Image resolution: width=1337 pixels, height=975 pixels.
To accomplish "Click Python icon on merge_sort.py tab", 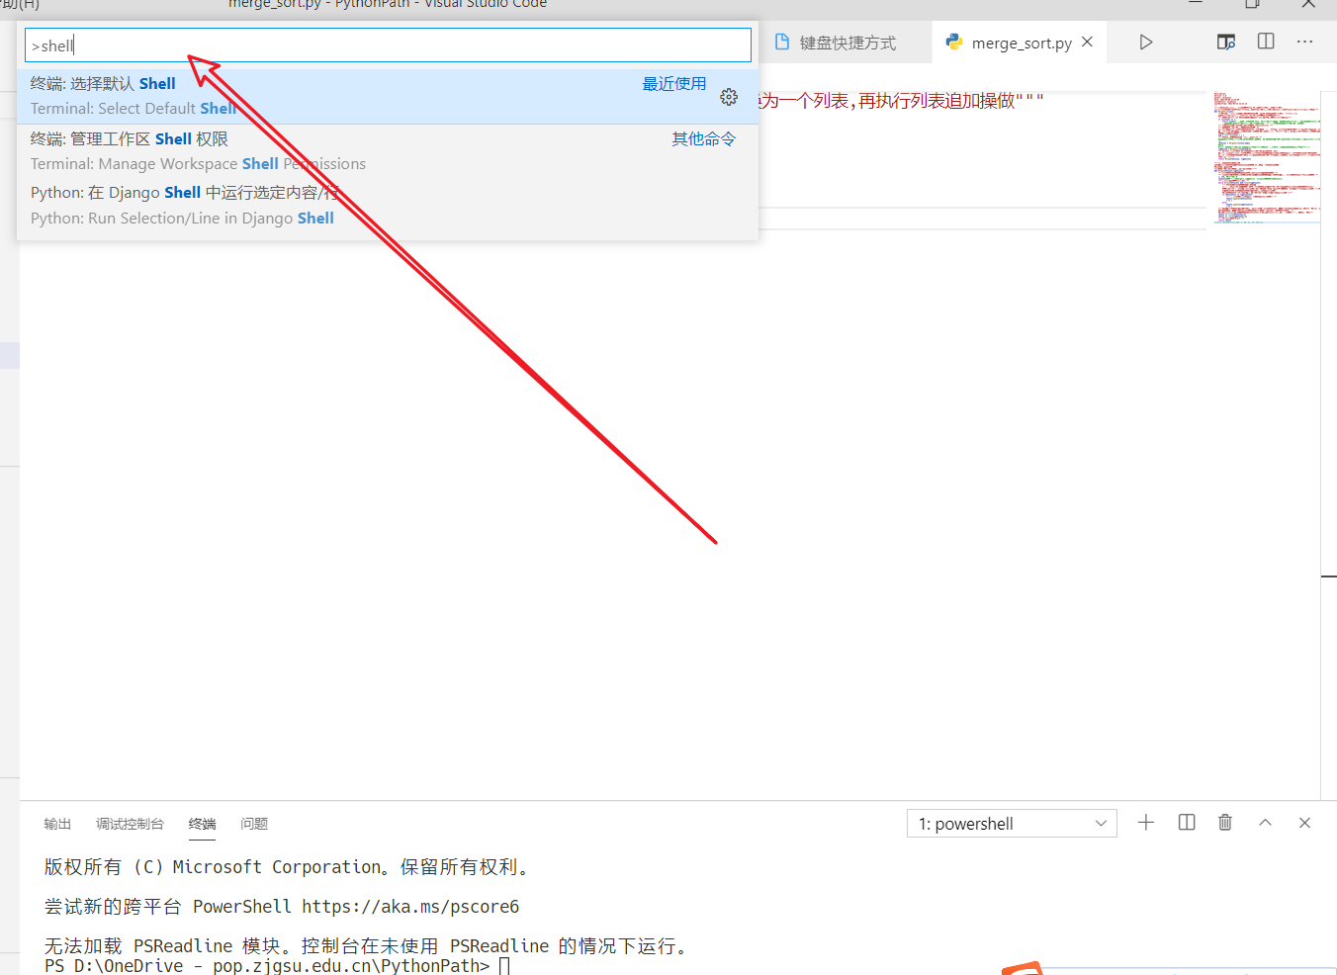I will coord(954,43).
